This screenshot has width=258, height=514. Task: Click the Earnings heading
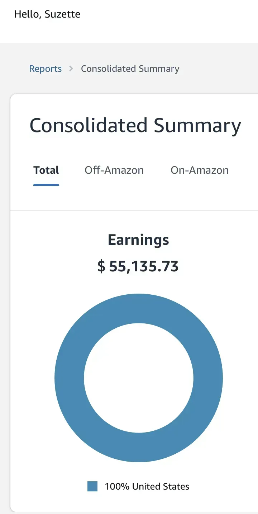(138, 240)
